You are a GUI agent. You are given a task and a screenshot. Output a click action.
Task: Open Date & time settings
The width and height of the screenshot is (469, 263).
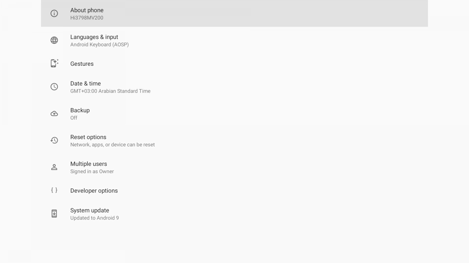click(x=86, y=84)
